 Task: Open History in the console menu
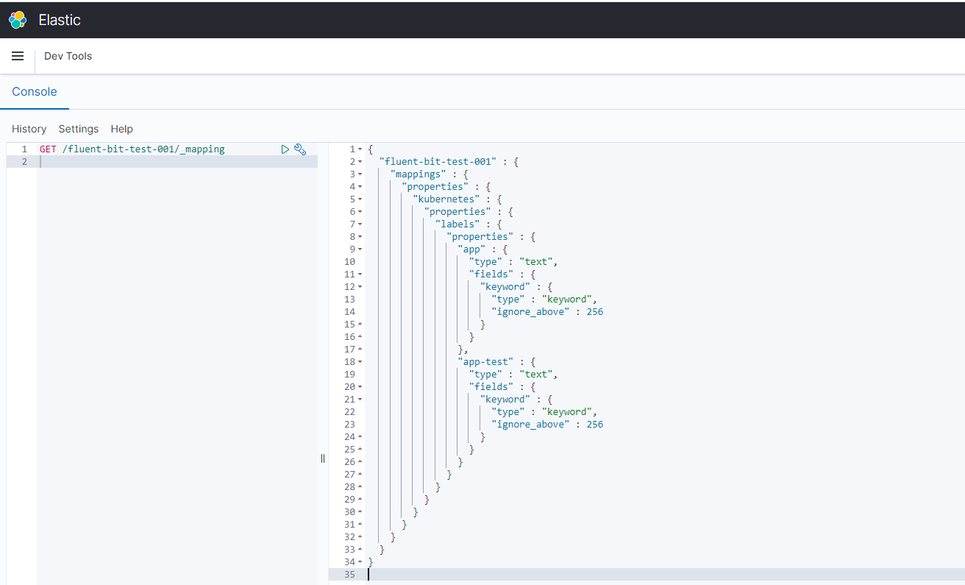29,129
